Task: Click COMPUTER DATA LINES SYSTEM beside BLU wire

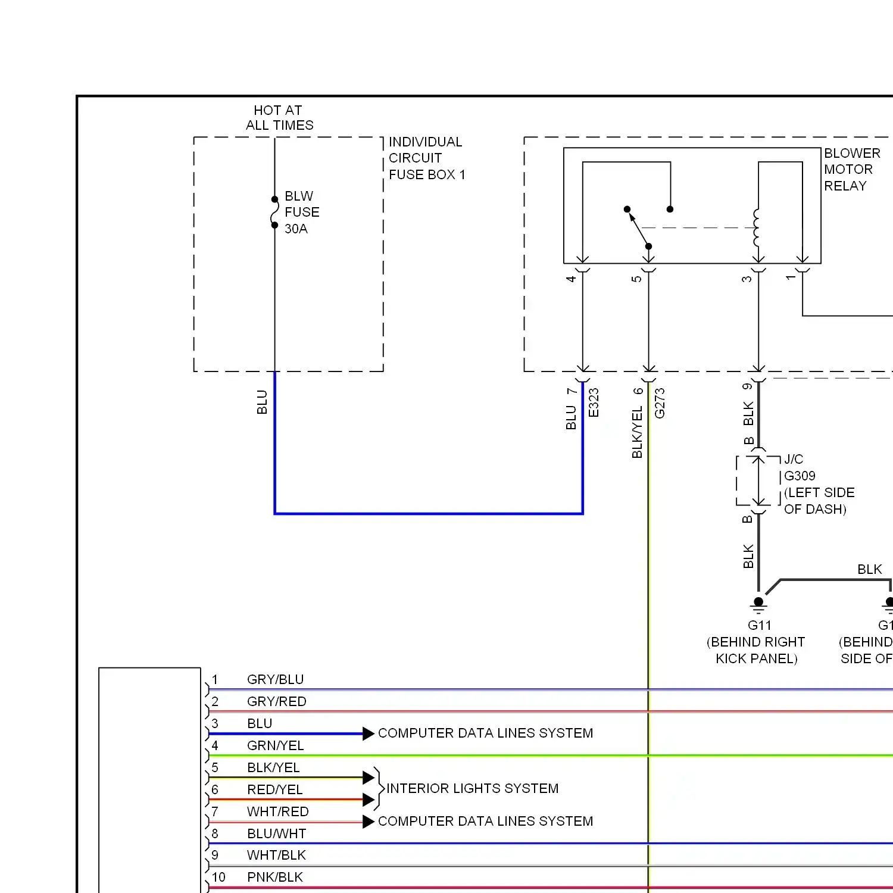Action: 486,733
